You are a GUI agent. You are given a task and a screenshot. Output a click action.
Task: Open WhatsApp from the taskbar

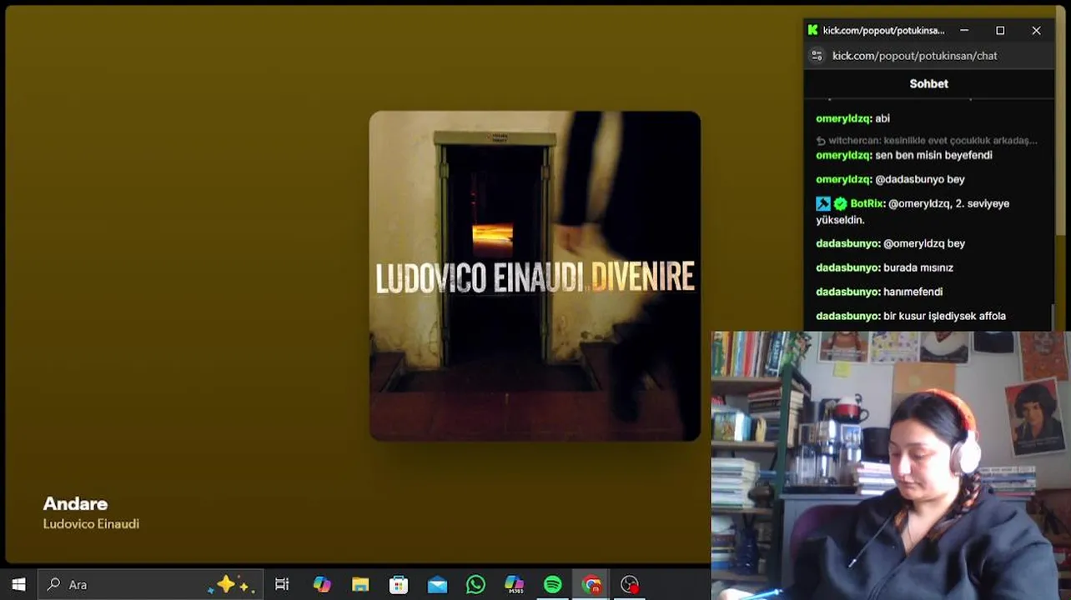pos(475,584)
